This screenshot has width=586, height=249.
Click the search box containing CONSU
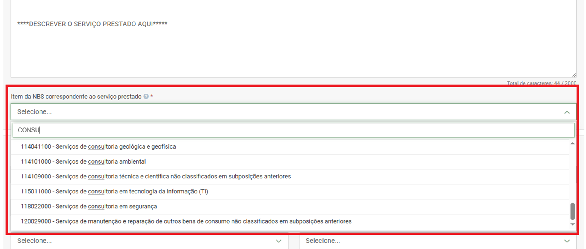(293, 130)
